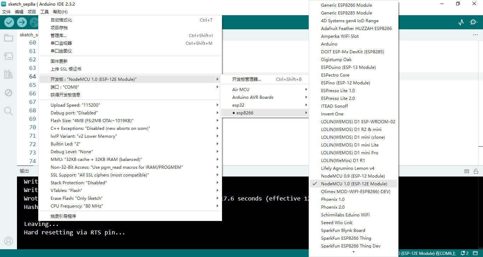Click the board list scroll-down arrow
This screenshot has width=483, height=257.
[353, 252]
